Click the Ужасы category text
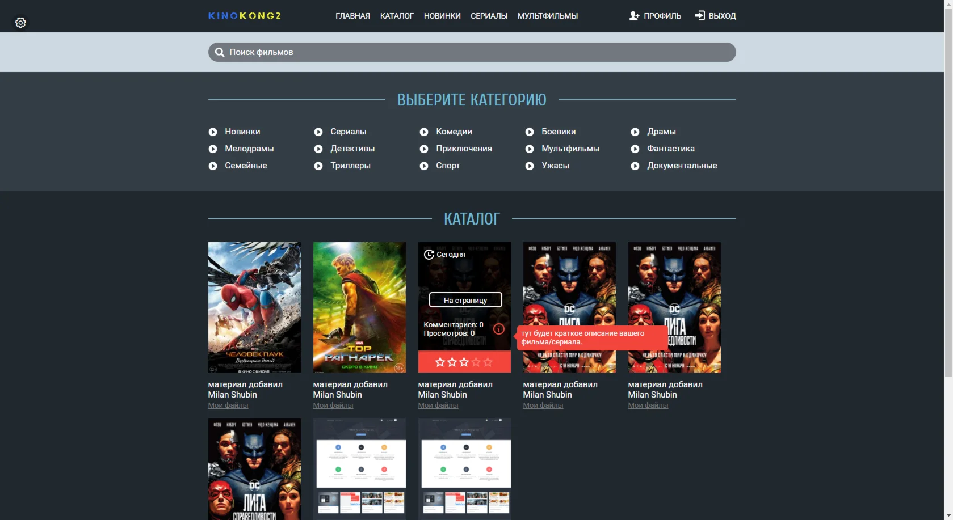This screenshot has height=520, width=953. (x=555, y=166)
